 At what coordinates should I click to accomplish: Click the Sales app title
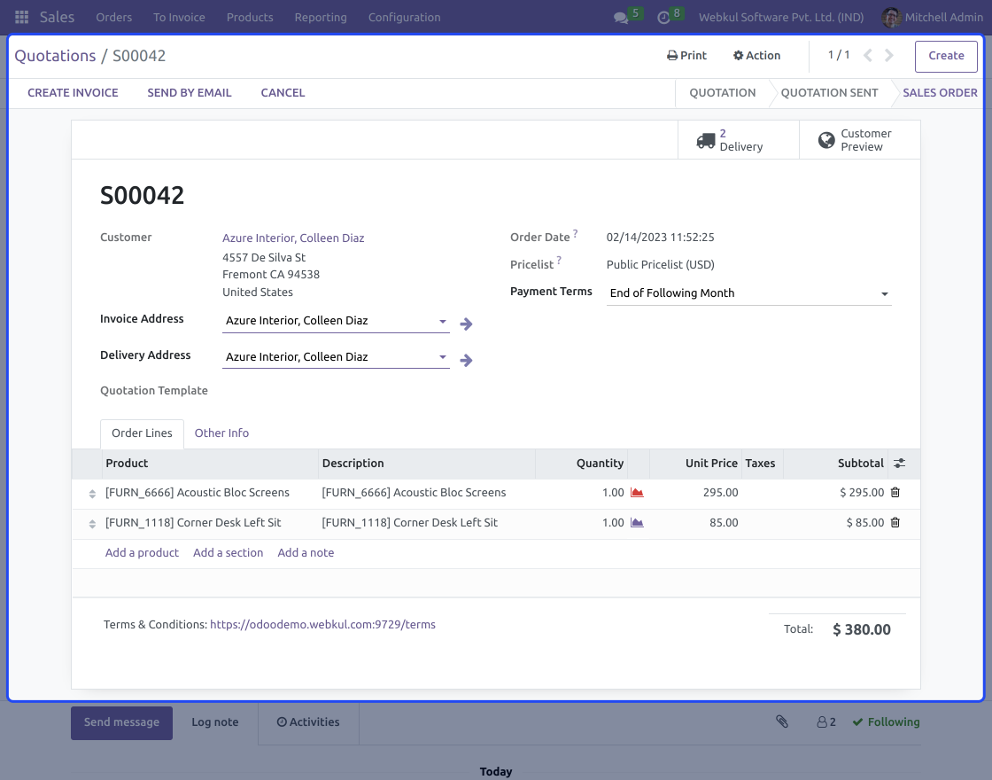pyautogui.click(x=57, y=17)
